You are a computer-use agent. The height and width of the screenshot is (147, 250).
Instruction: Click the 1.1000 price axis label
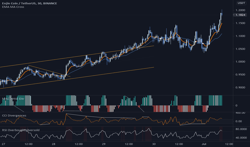pos(240,36)
